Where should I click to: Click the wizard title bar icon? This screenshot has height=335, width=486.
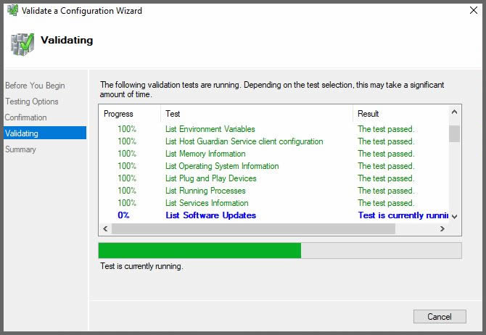(12, 11)
